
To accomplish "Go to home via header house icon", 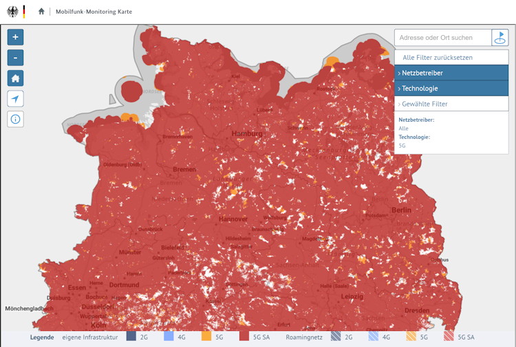I will click(41, 12).
